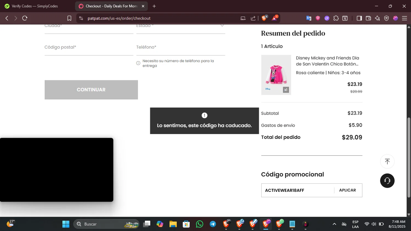Open WhatsApp from the taskbar
This screenshot has width=411, height=231.
click(x=199, y=224)
